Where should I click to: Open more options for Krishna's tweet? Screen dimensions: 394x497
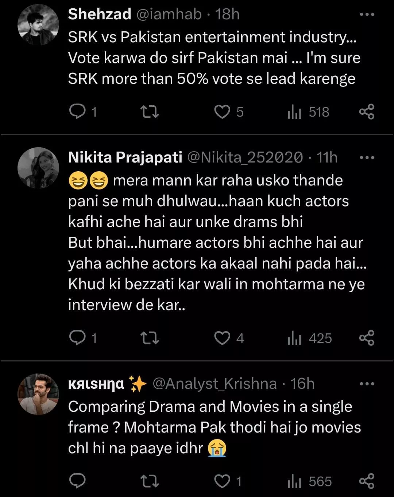(x=367, y=384)
